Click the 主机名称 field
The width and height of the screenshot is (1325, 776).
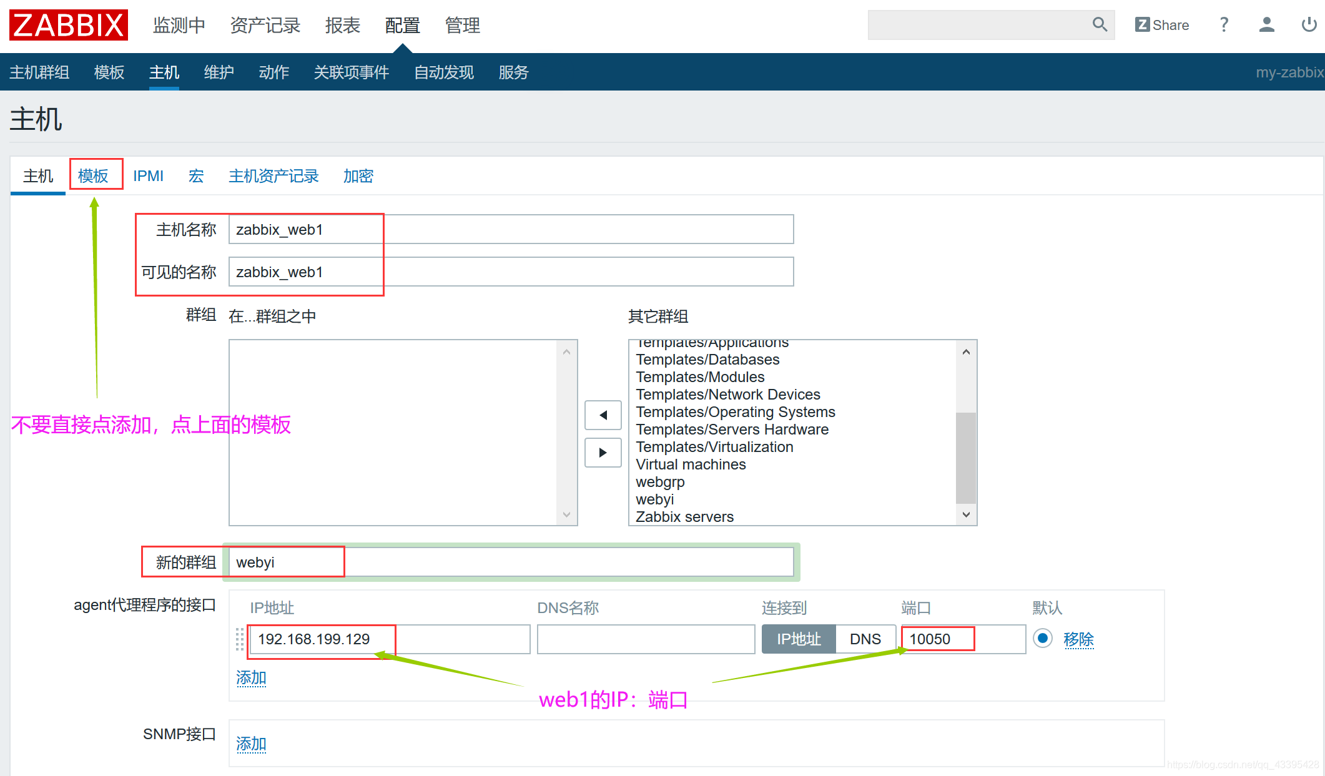[x=511, y=230]
